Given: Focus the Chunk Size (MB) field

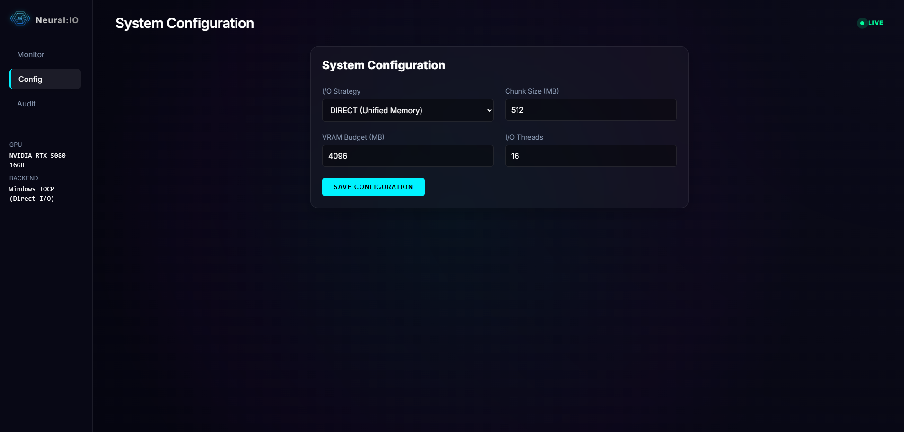Looking at the screenshot, I should pos(591,110).
